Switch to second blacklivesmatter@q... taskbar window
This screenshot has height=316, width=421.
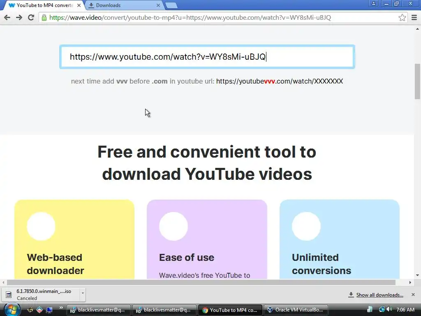point(164,310)
